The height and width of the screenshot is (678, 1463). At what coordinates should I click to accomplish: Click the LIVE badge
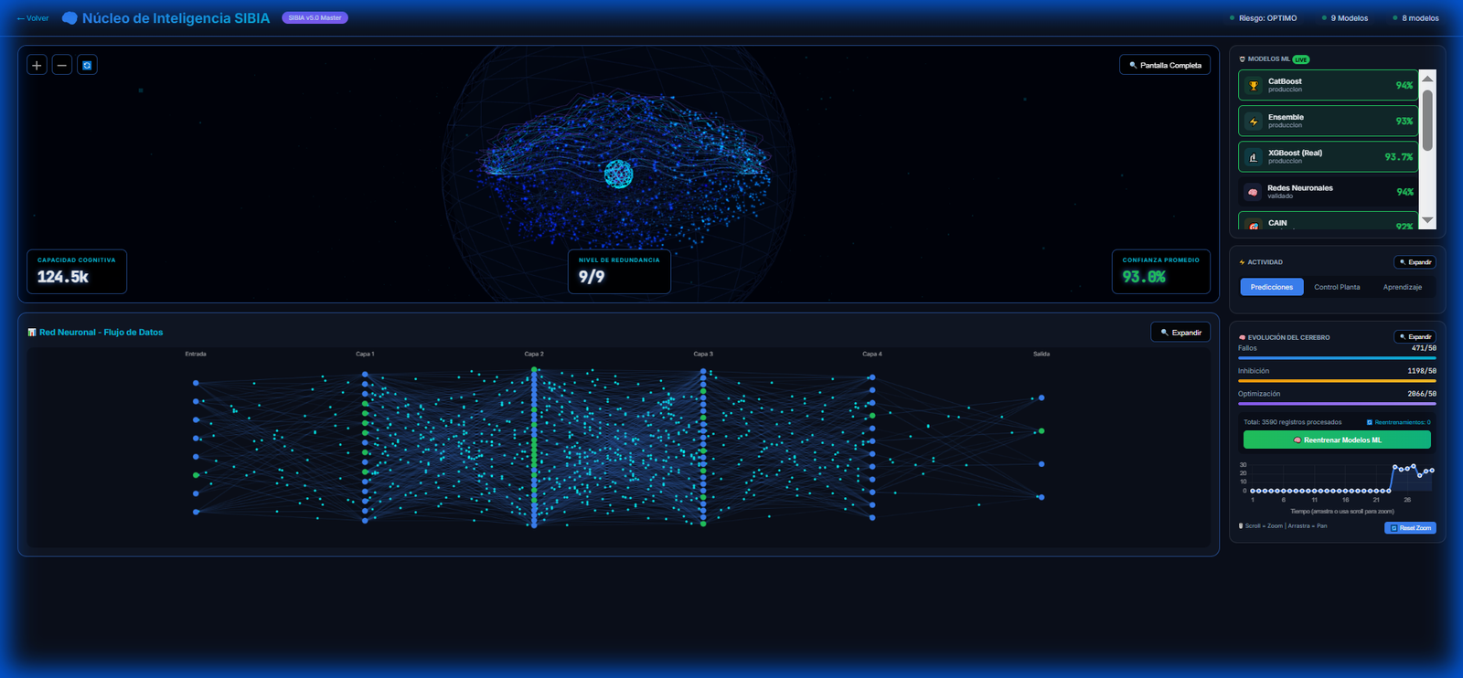click(x=1301, y=59)
